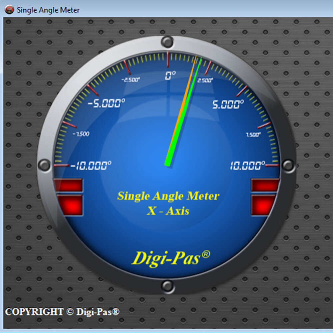
Task: Click the yellow Single Angle Meter text on dial
Action: tap(168, 196)
